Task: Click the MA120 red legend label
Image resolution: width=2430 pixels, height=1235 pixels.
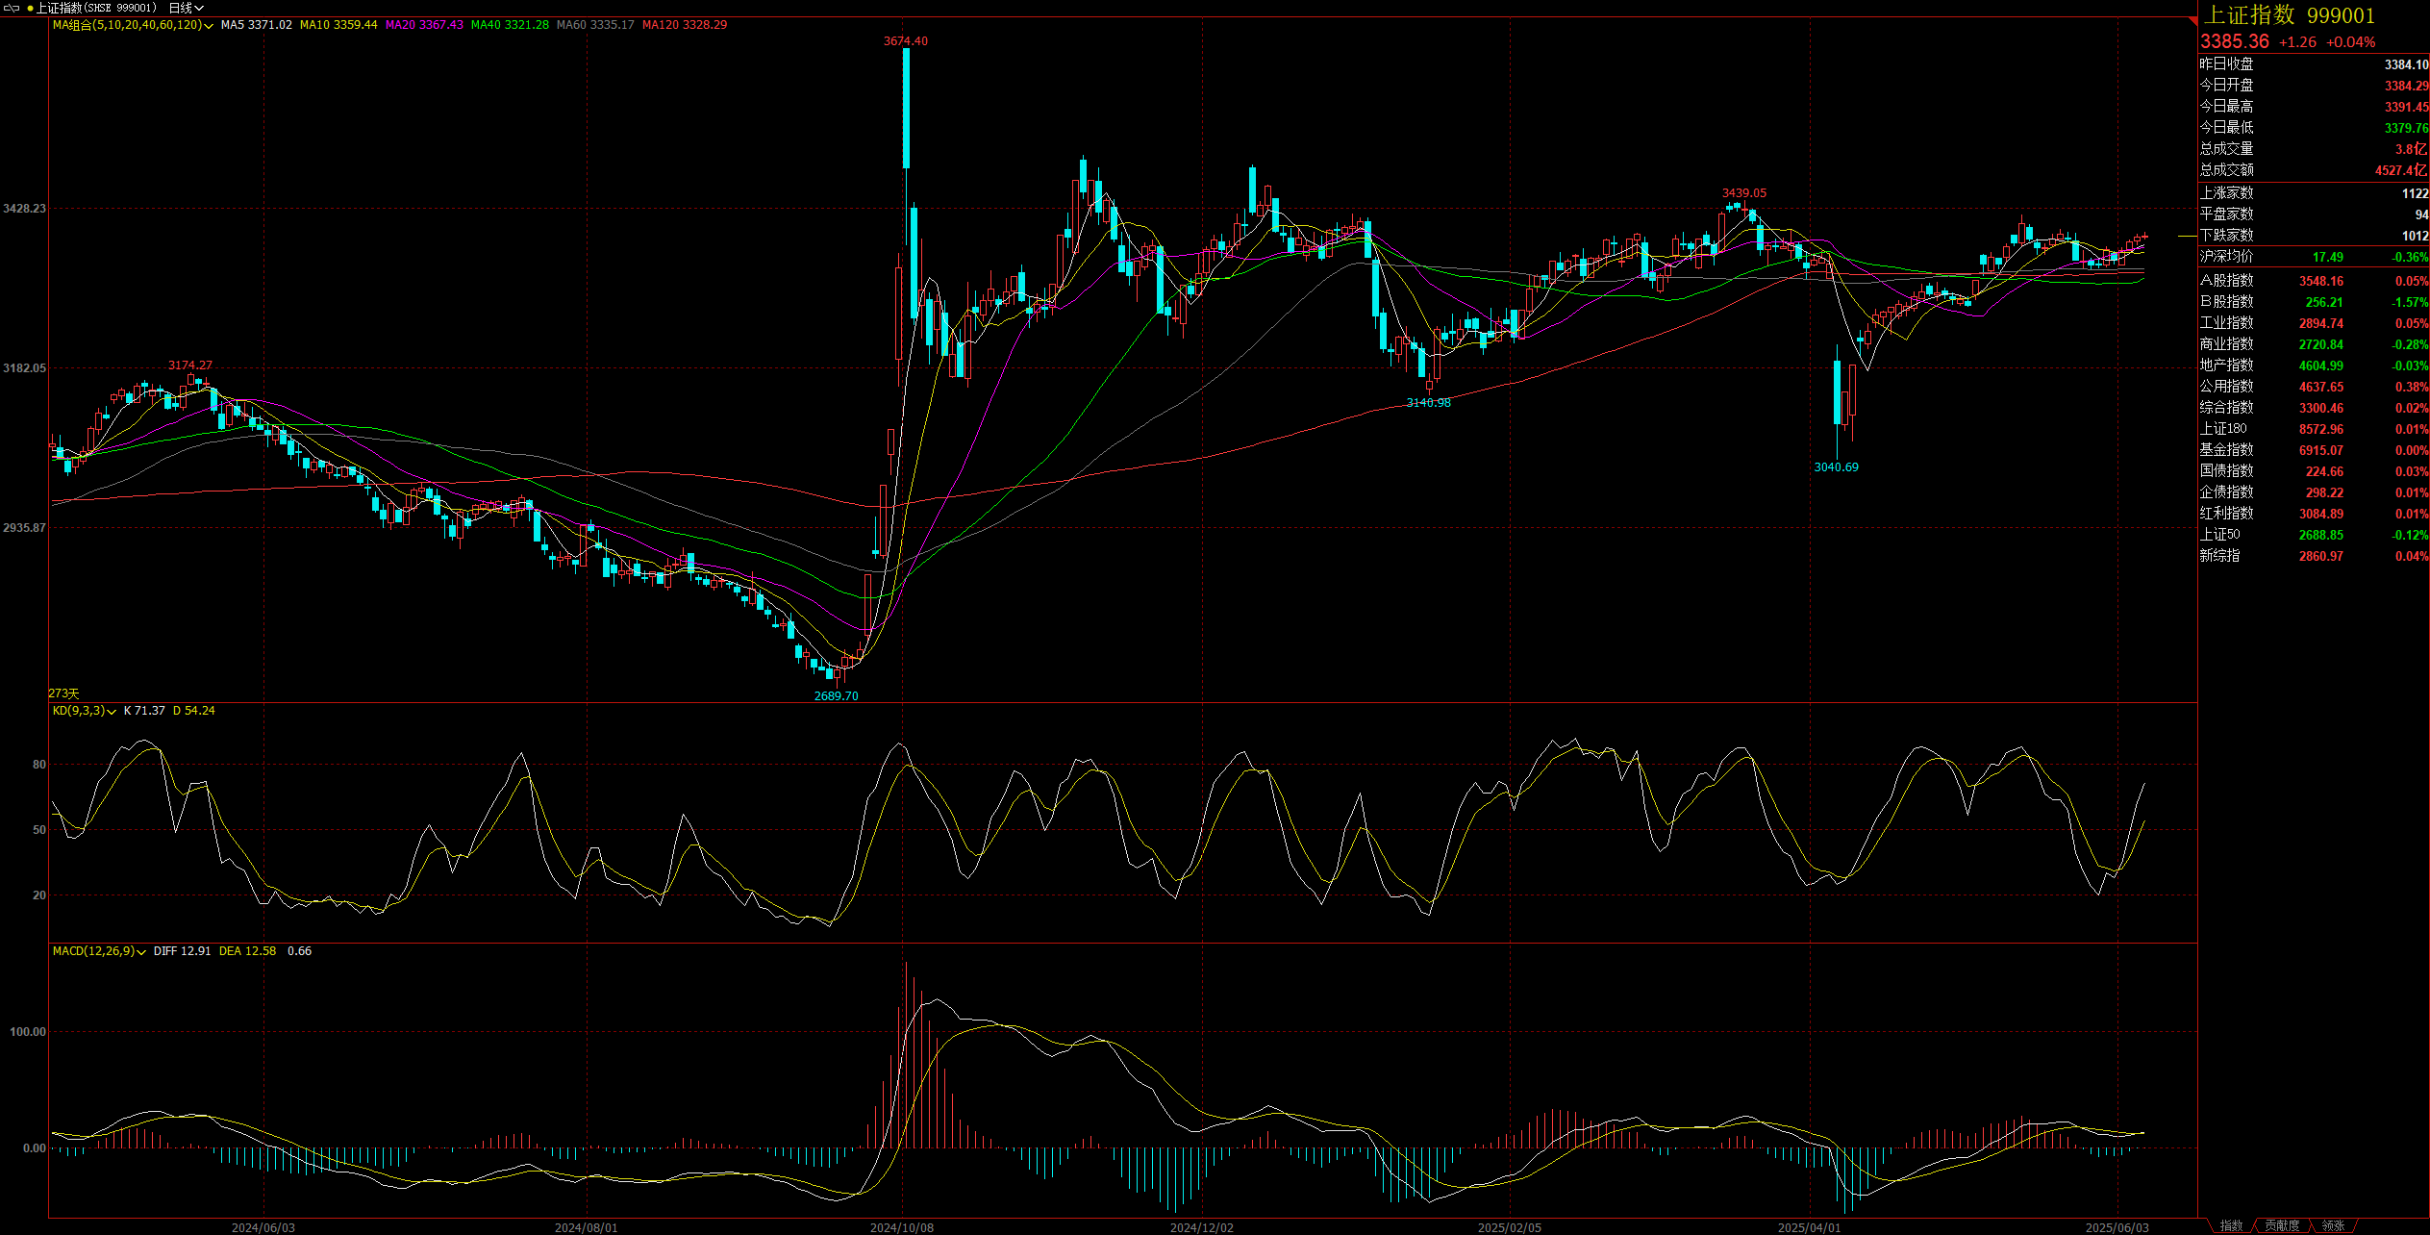Action: [x=684, y=25]
